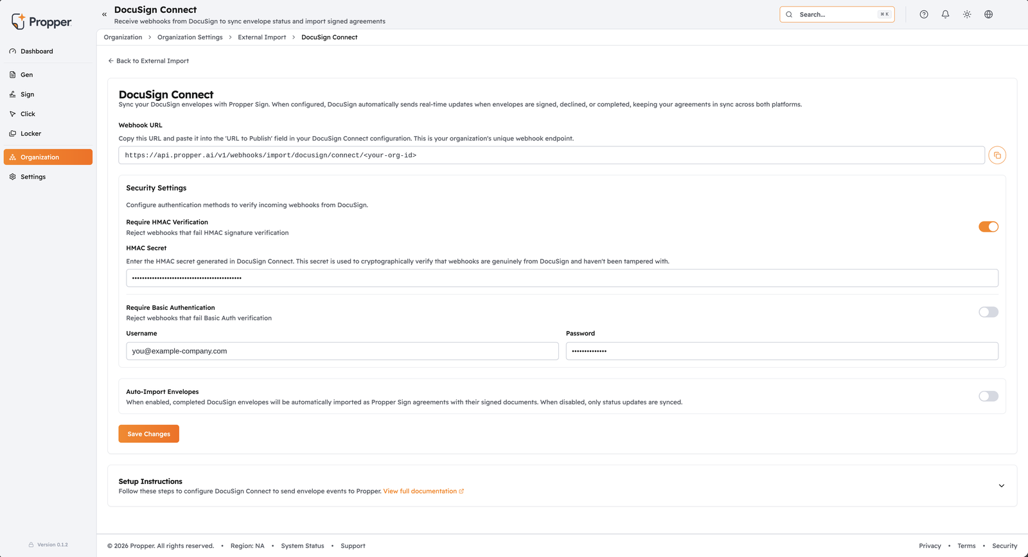Click Back to External Import link
This screenshot has width=1028, height=557.
(148, 61)
